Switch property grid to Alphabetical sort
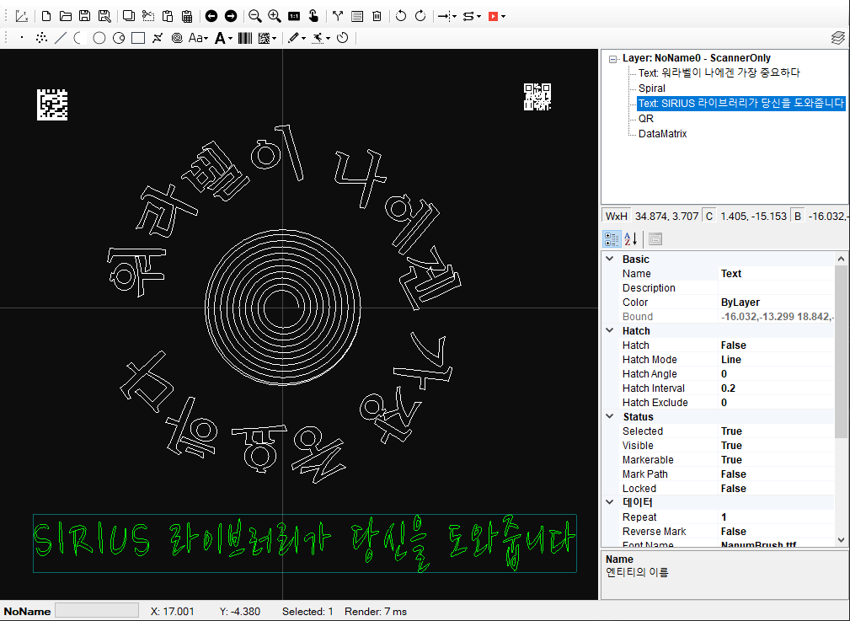Image resolution: width=850 pixels, height=621 pixels. [630, 238]
